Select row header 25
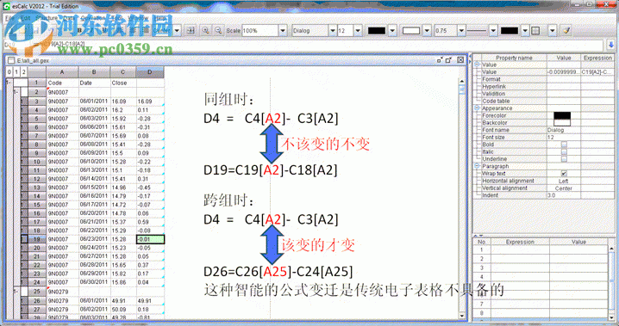Image resolution: width=619 pixels, height=326 pixels. tap(37, 292)
